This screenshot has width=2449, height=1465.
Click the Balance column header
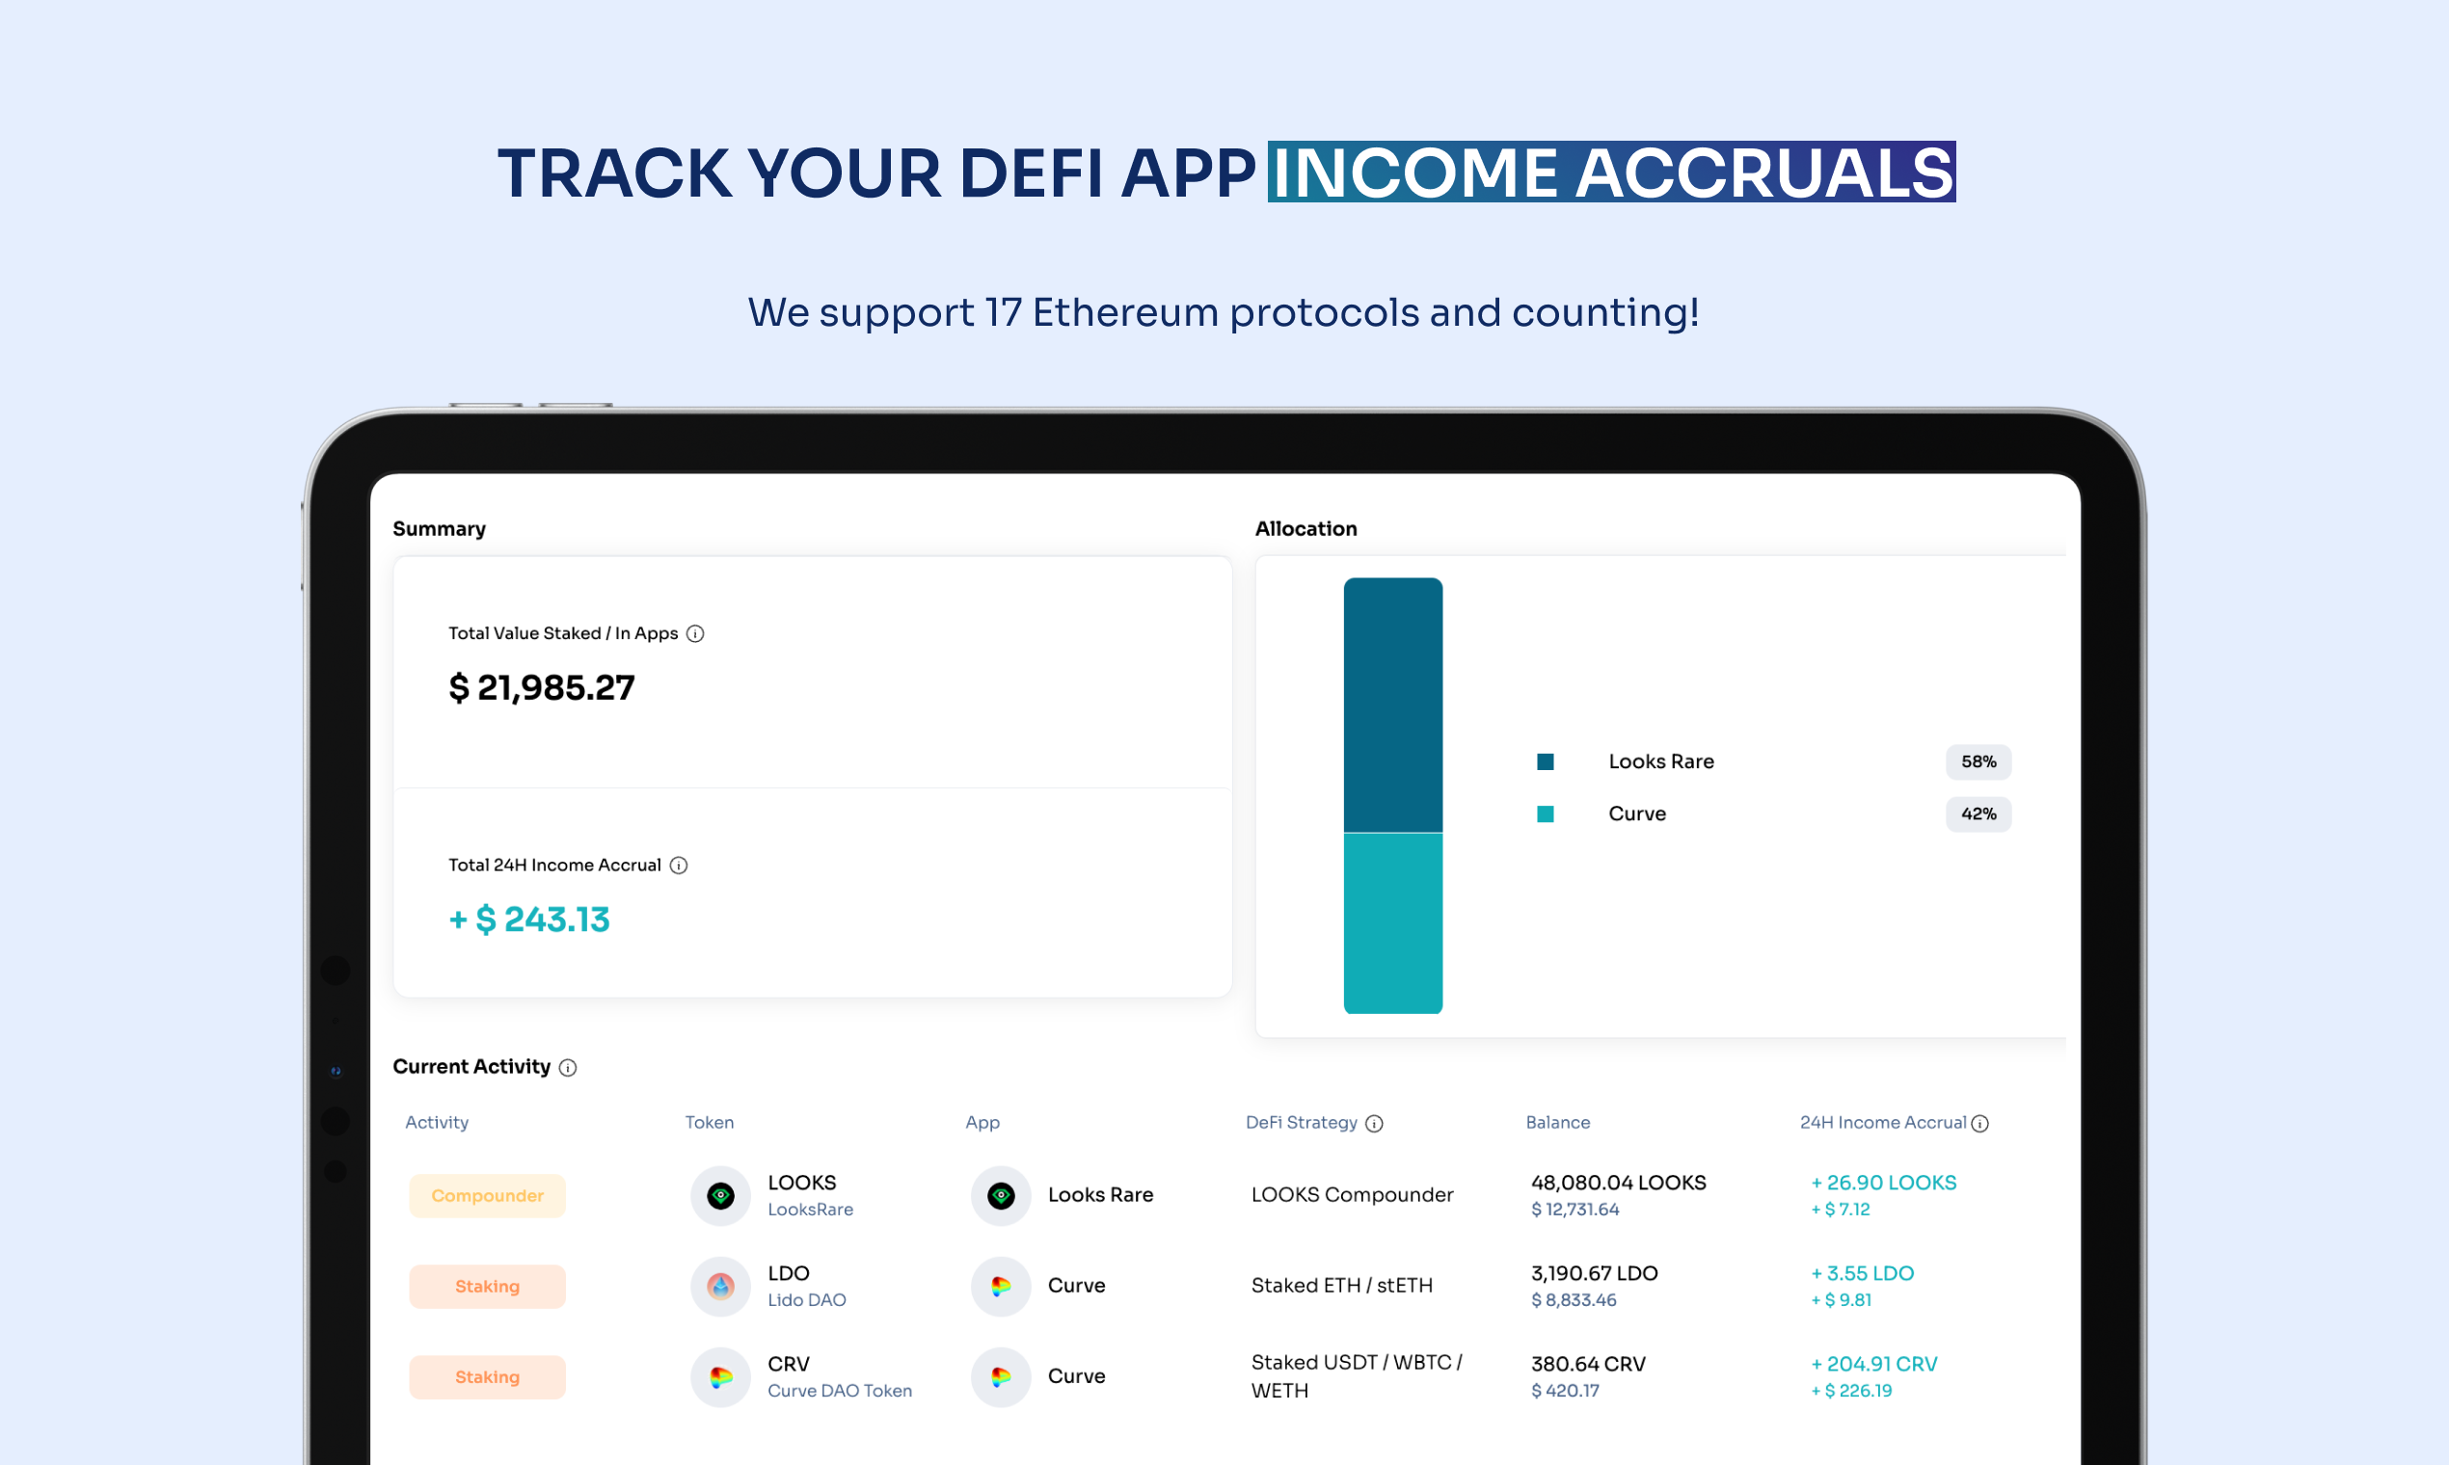click(1557, 1124)
